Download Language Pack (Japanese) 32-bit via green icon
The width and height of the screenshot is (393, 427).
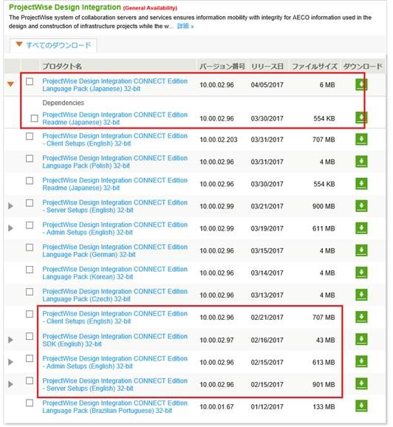pyautogui.click(x=361, y=85)
